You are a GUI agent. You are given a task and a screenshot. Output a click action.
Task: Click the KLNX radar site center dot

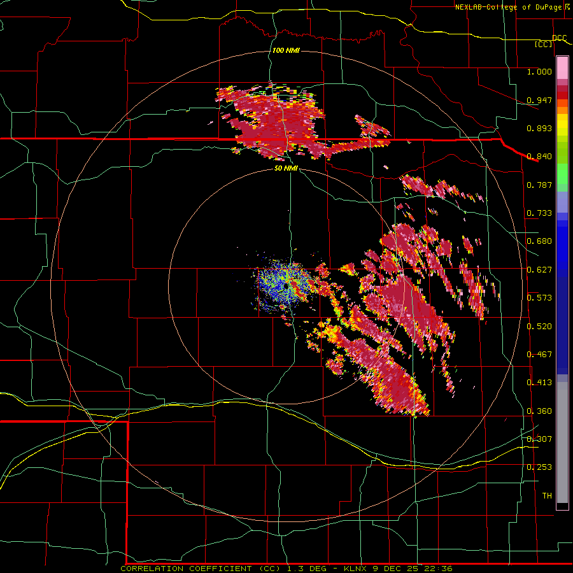click(x=286, y=286)
